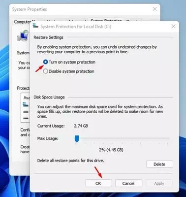Click the middle of Max Usage slider track
Screen dimensions: 186x197
[122, 139]
